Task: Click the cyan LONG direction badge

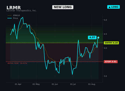Action: tap(113, 7)
